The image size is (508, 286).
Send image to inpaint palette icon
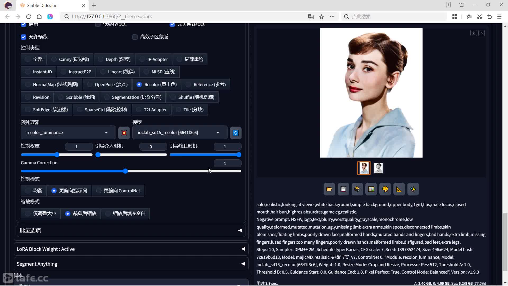click(x=385, y=189)
